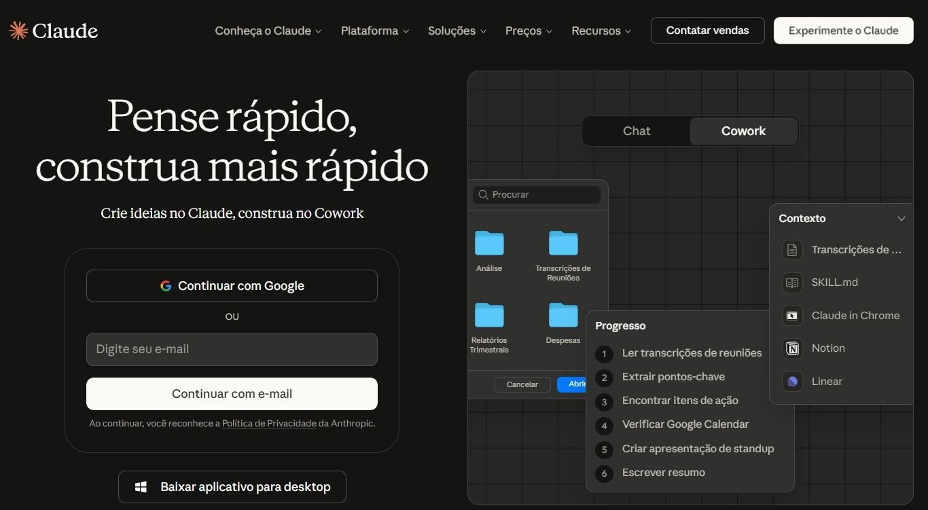Screen dimensions: 928x510
Task: Click the Claude in Chrome icon
Action: (792, 316)
